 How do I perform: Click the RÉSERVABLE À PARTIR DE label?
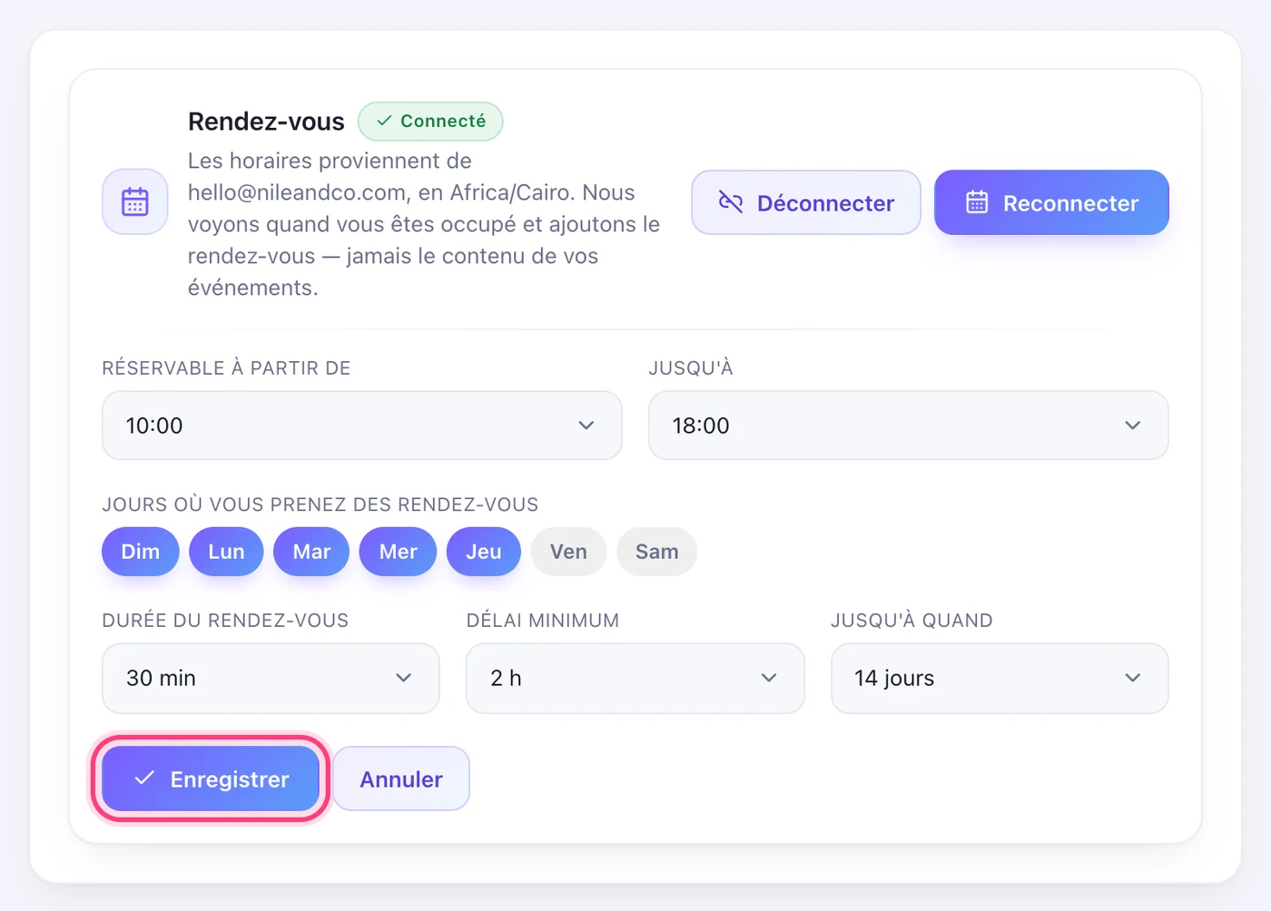click(226, 368)
